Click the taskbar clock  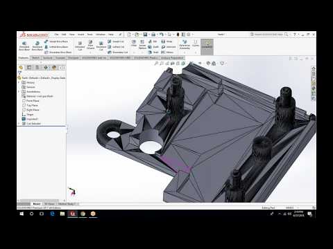click(x=298, y=214)
